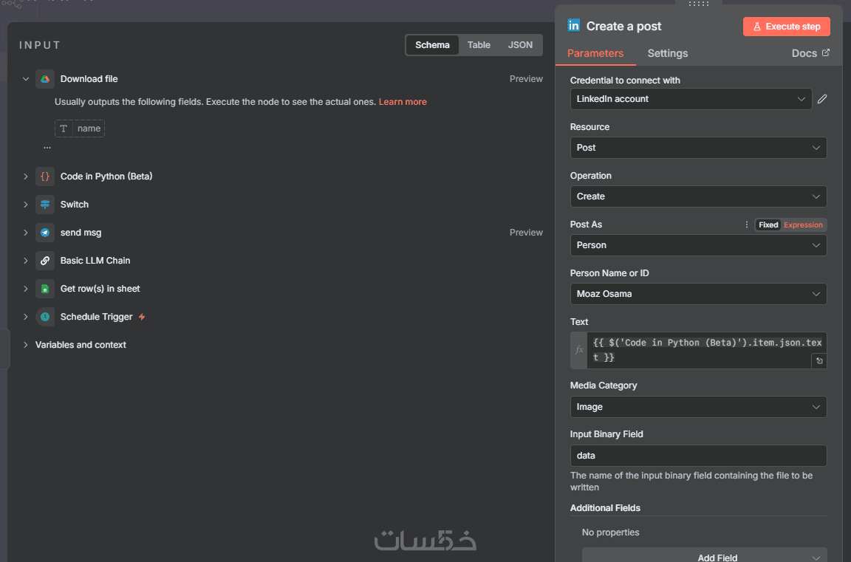Screen dimensions: 851x562
Task: Click the Google Sheets icon for Get row(s)
Action: click(45, 289)
